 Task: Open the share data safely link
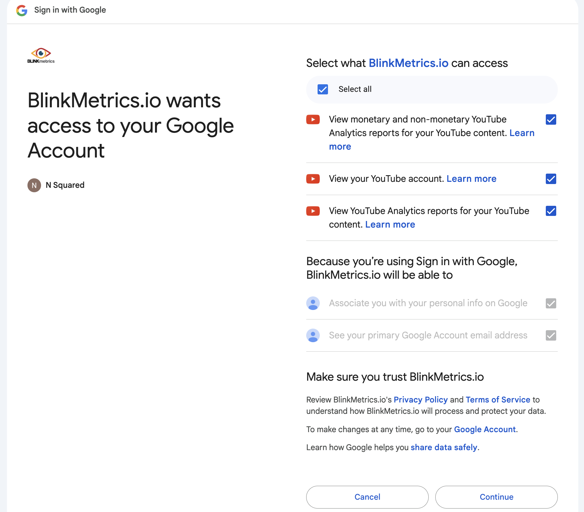444,447
